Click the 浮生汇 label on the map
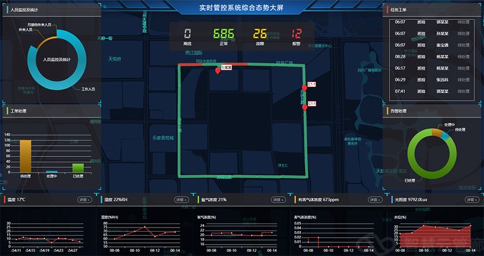Screen dimensions: 484x256 [x=283, y=166]
